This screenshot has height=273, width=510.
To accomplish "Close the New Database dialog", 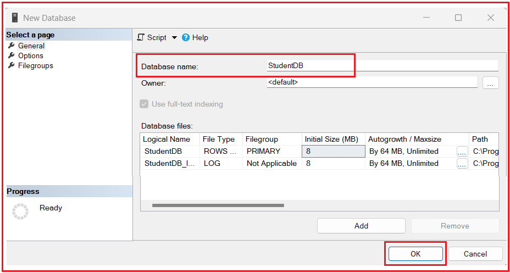I will [x=490, y=18].
